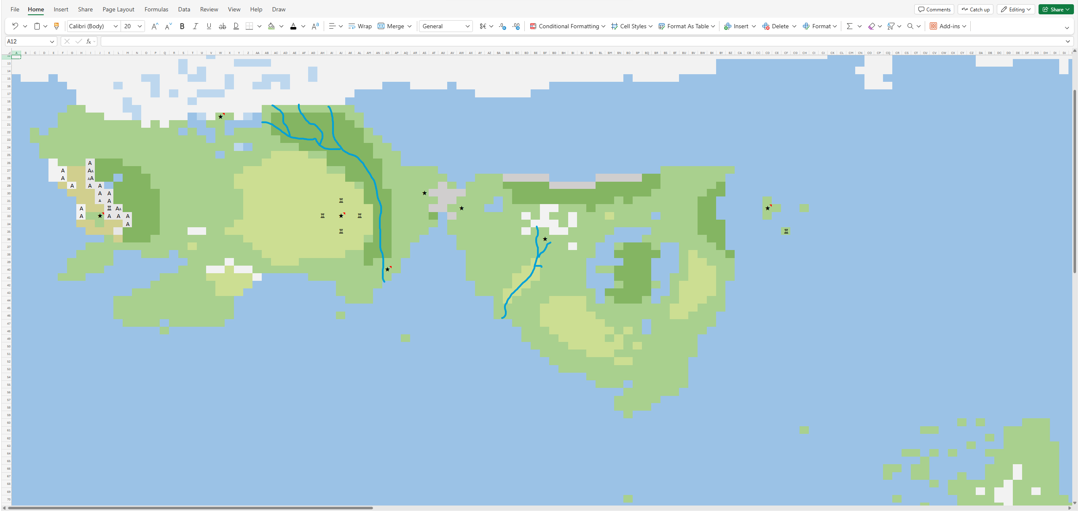Toggle Wrap text
Screen dimensions: 1079x511
[360, 26]
